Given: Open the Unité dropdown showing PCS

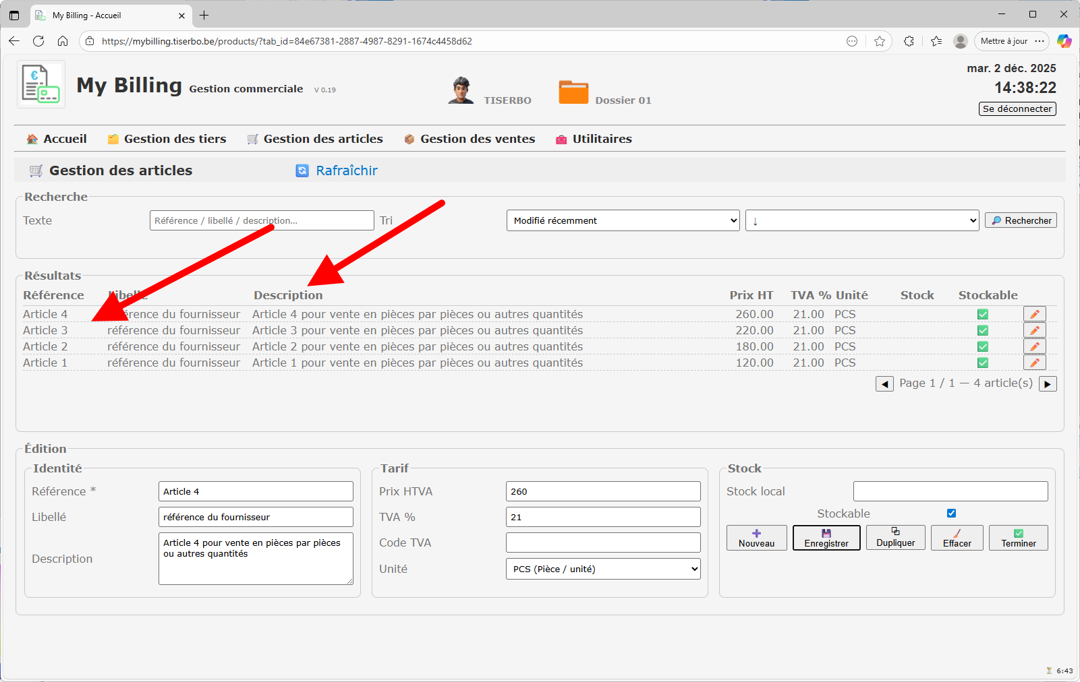Looking at the screenshot, I should tap(602, 569).
